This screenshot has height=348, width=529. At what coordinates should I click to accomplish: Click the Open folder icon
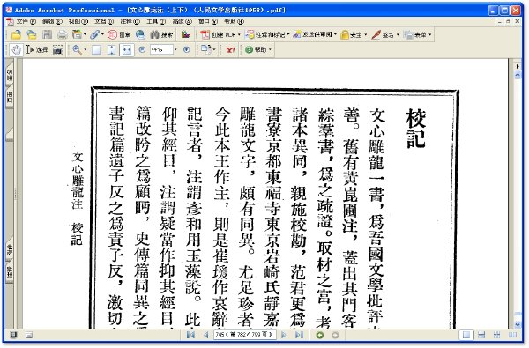click(16, 34)
